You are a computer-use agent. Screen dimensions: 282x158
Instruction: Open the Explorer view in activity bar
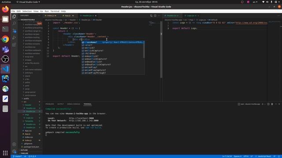[x=14, y=17]
